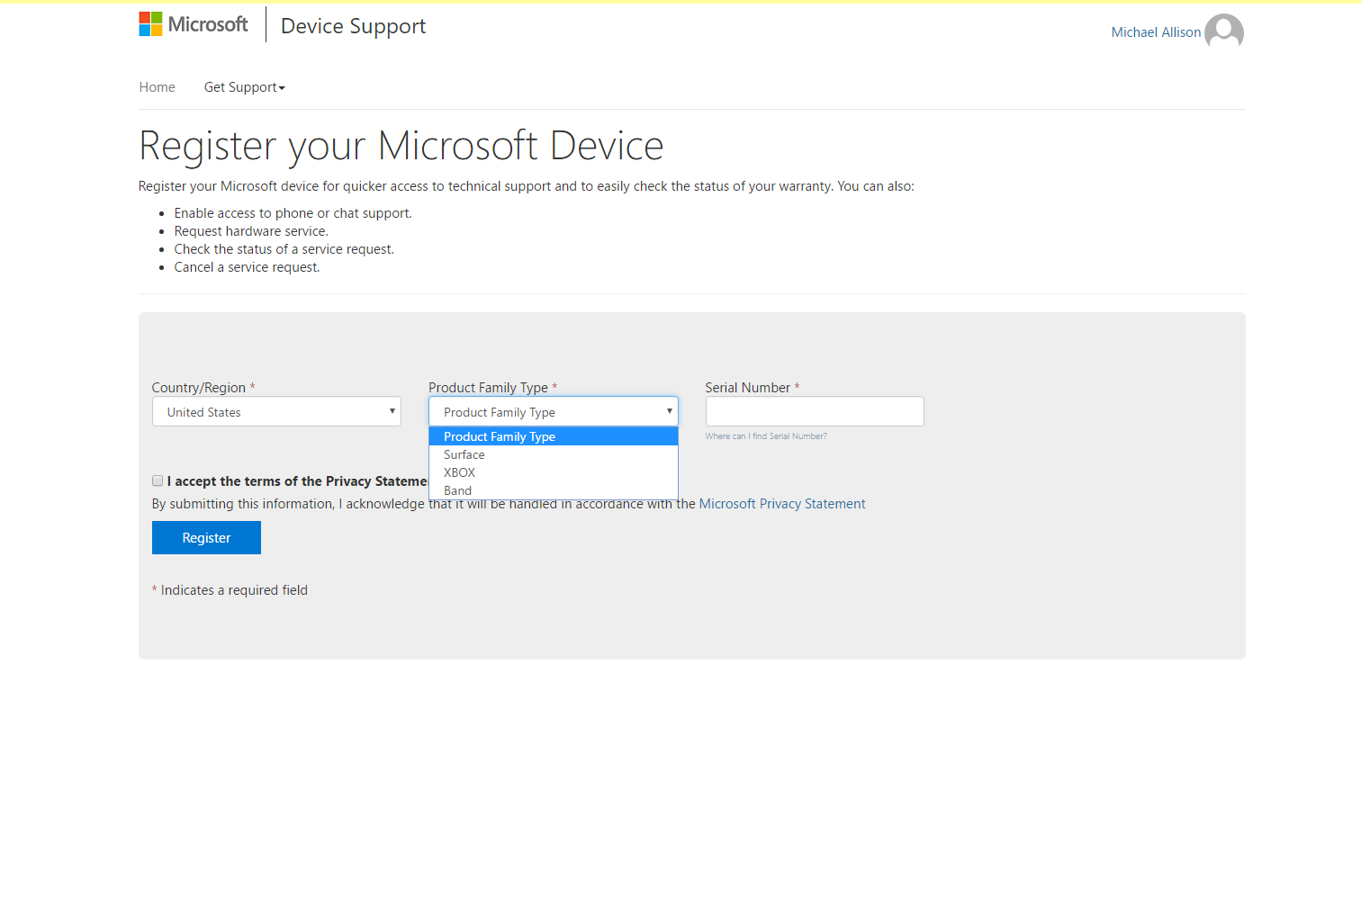Go to the Home page

click(157, 87)
